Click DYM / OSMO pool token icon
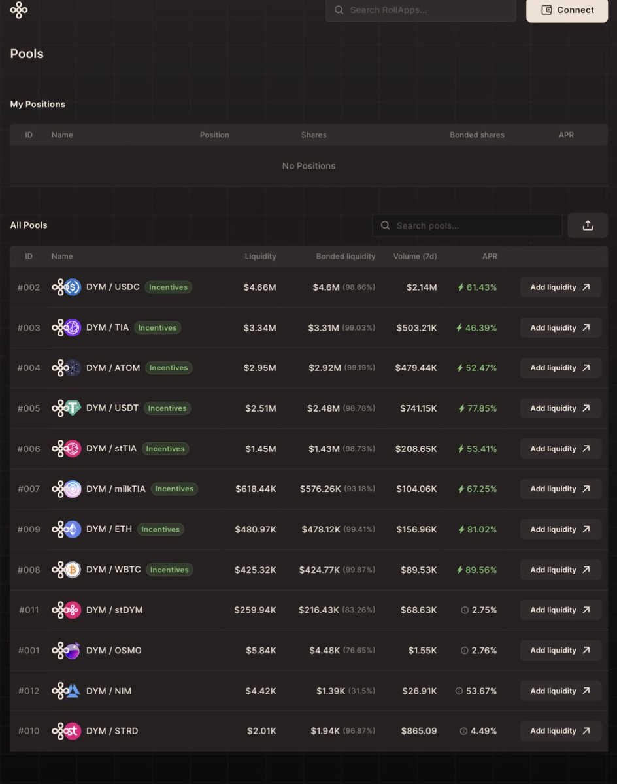Viewport: 617px width, 784px height. [67, 651]
